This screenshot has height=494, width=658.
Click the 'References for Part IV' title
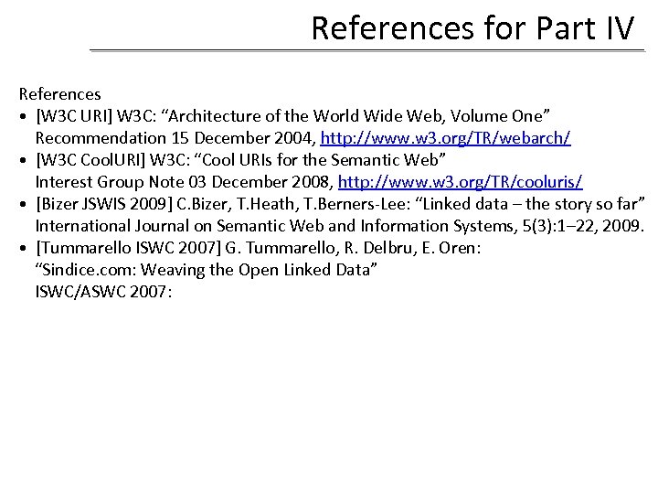(x=472, y=28)
